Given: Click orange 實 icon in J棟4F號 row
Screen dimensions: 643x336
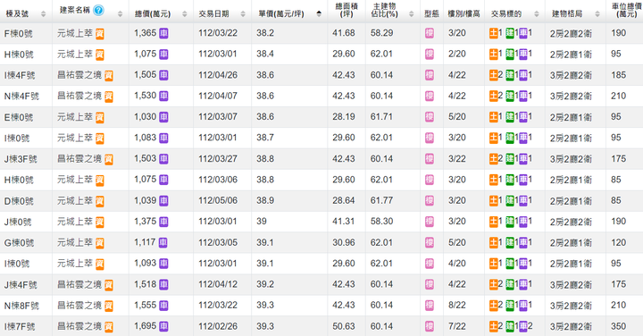Looking at the screenshot, I should (109, 285).
